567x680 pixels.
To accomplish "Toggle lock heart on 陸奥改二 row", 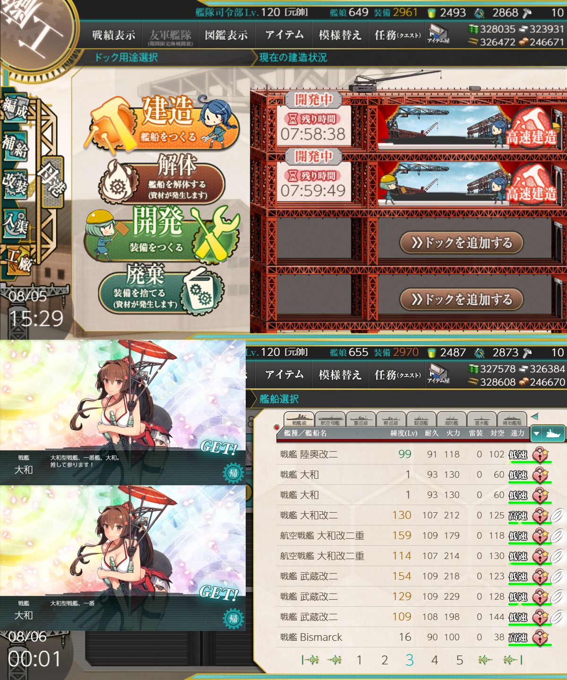I will pyautogui.click(x=540, y=455).
